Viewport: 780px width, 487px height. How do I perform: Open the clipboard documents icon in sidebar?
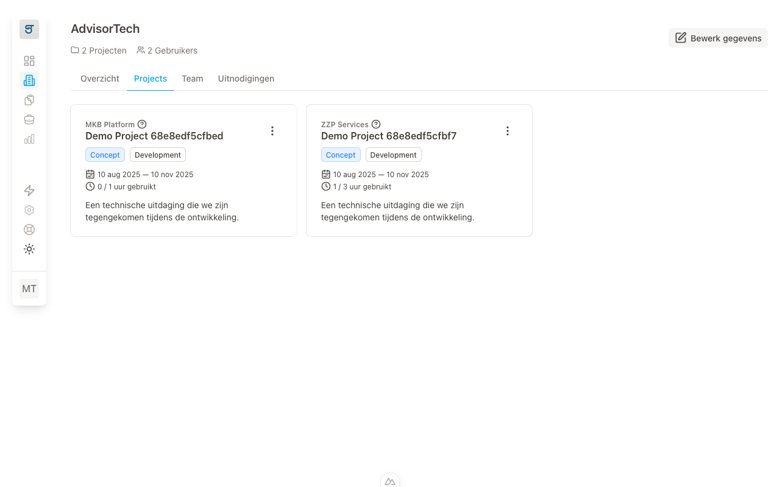[x=29, y=100]
